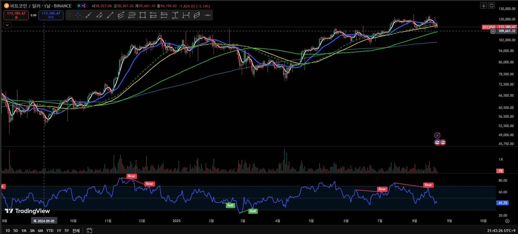
Task: Click the RSI value 41.75 label
Action: coord(503,203)
